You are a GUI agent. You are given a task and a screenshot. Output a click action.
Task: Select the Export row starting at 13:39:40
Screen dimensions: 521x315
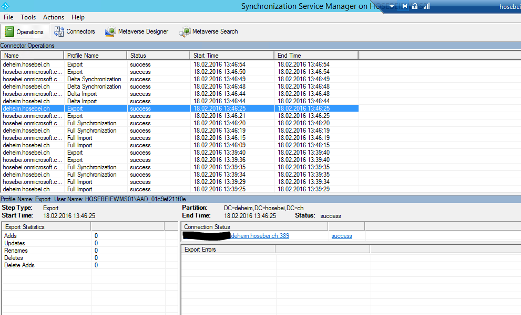pyautogui.click(x=180, y=153)
